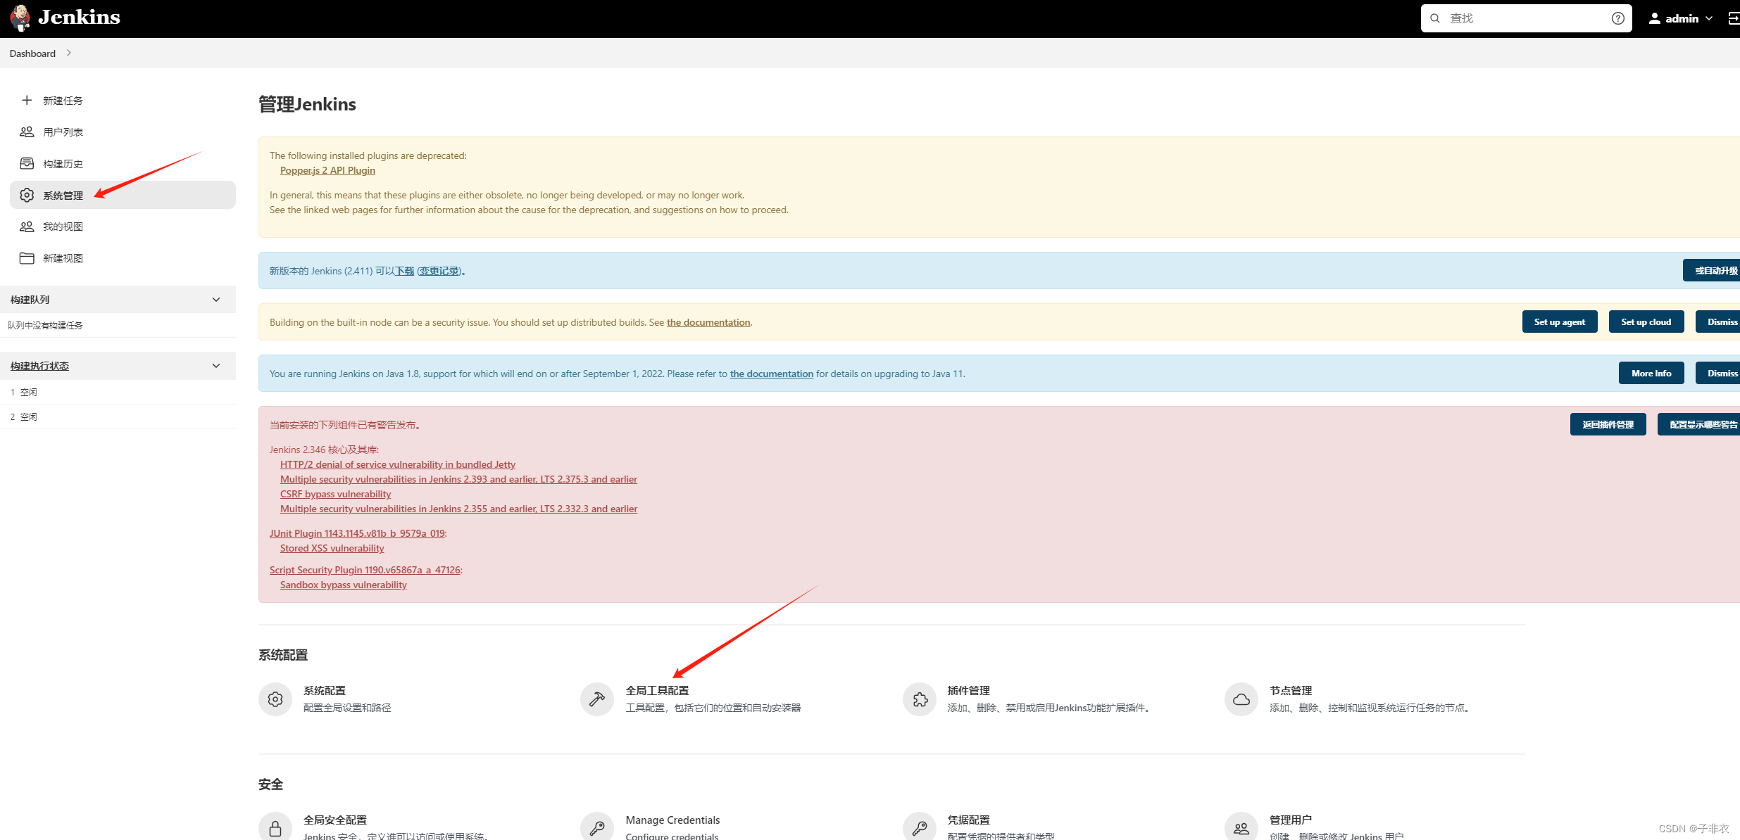The width and height of the screenshot is (1740, 840).
Task: Click the people icon beside 用户列表
Action: tap(27, 132)
